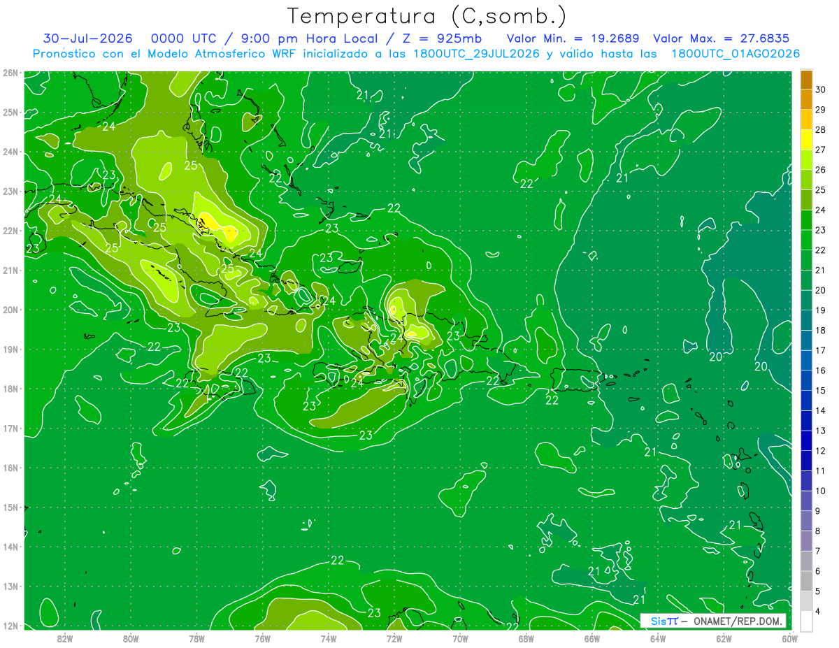Click the '60W' longitude axis label
Viewport: 839px width, 648px height.
[x=789, y=638]
